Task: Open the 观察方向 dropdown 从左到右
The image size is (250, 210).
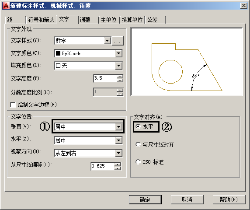Action: 119,153
